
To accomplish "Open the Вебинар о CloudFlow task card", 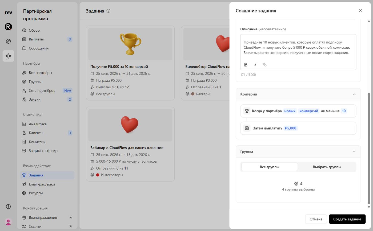I will tap(130, 144).
